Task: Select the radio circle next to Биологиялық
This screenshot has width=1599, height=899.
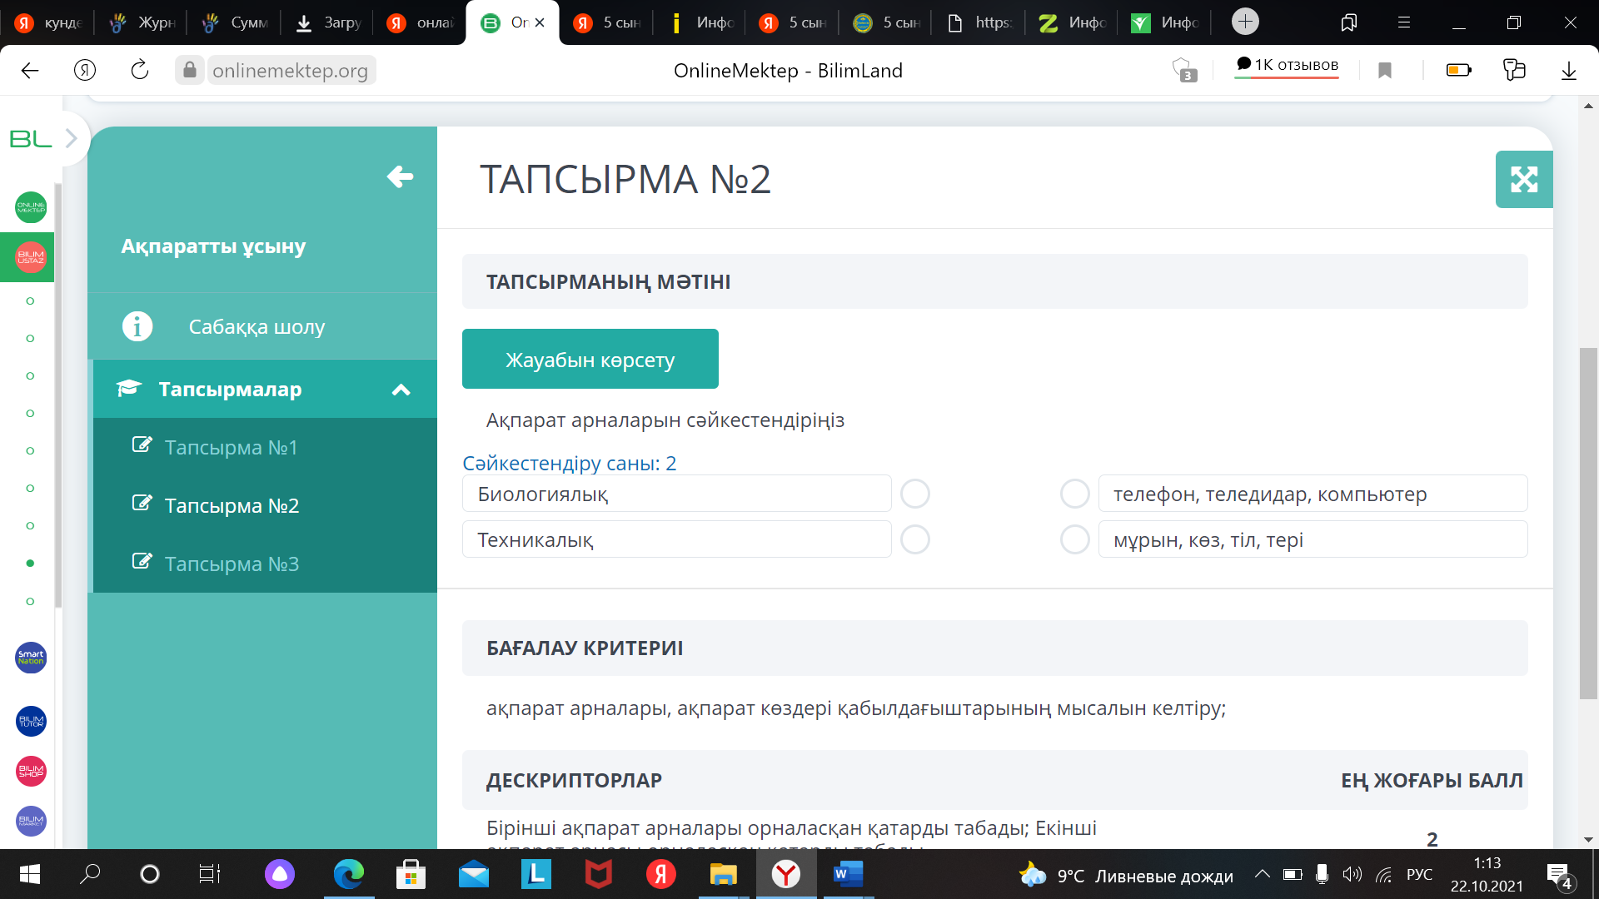Action: point(914,494)
